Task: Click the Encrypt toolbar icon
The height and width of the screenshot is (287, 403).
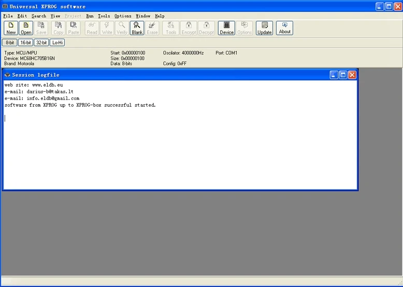Action: pyautogui.click(x=189, y=28)
